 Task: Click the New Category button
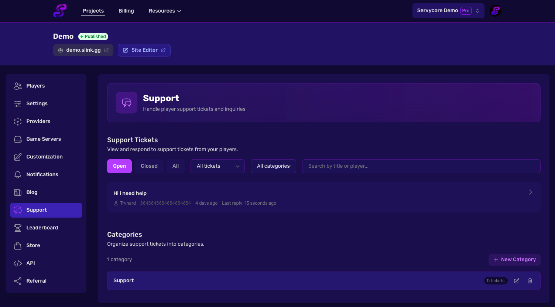coord(514,260)
